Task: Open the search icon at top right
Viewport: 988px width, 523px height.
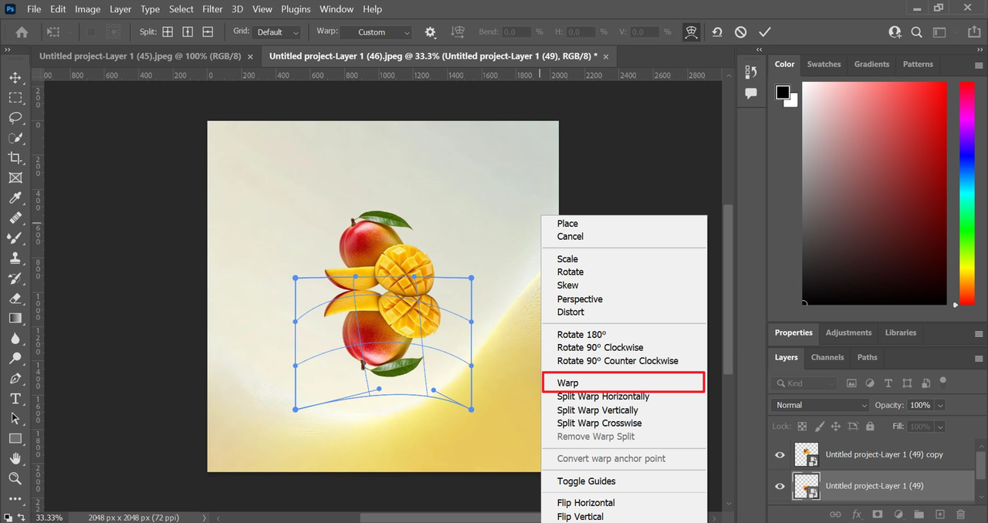Action: 916,32
